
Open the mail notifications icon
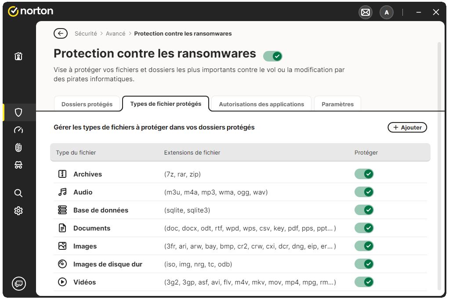click(x=365, y=12)
